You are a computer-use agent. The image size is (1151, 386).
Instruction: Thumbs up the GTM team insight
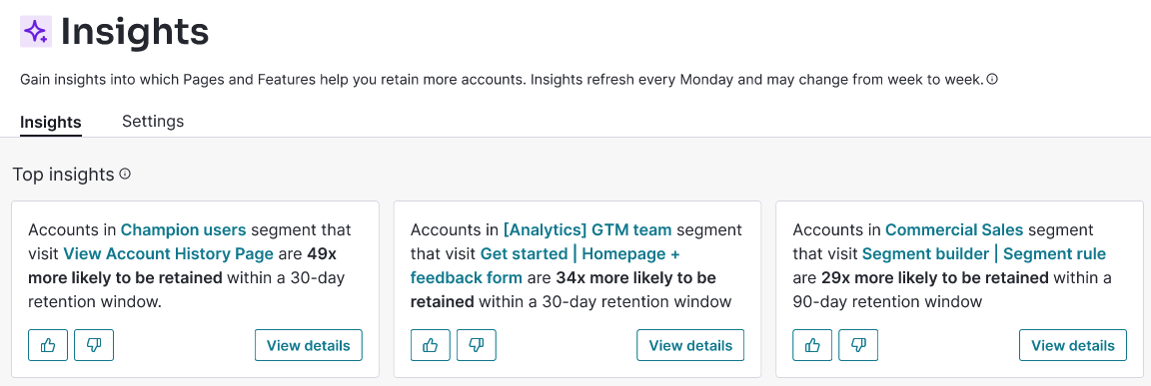coord(431,345)
